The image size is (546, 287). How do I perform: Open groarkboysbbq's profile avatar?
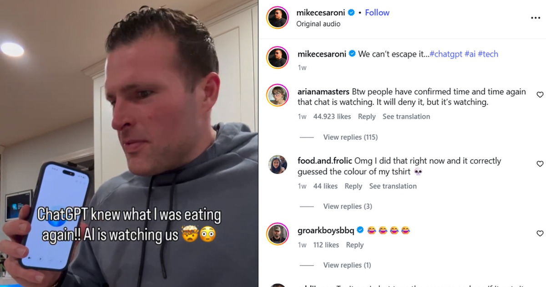pyautogui.click(x=278, y=234)
